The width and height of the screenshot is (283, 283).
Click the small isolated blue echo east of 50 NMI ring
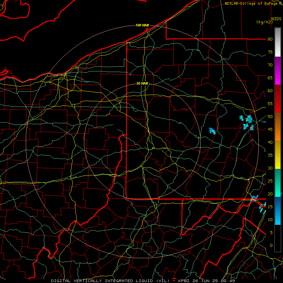coord(212,131)
